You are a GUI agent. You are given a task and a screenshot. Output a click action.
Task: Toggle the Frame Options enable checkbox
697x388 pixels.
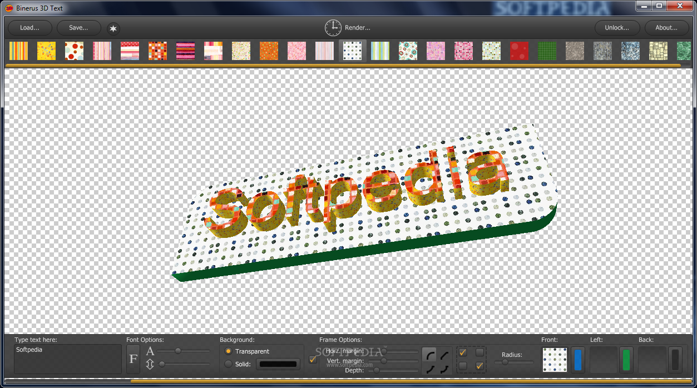point(313,359)
